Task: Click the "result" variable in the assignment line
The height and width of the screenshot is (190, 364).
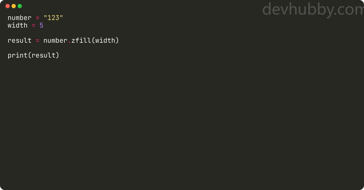Action: pyautogui.click(x=19, y=41)
